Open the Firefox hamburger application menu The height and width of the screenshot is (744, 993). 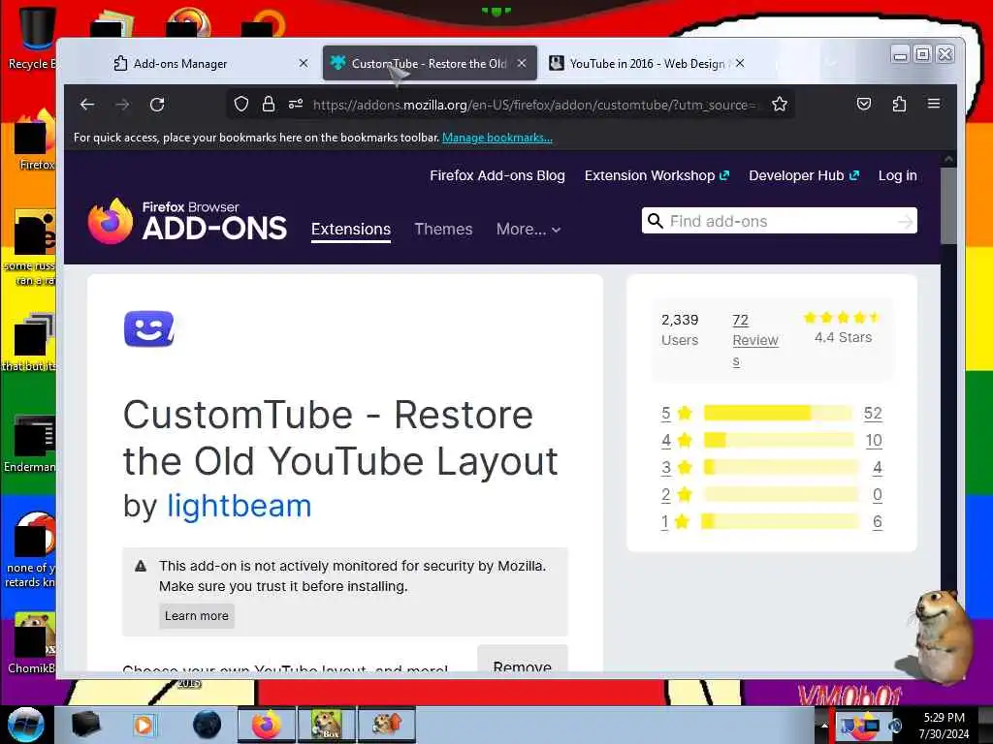point(934,103)
